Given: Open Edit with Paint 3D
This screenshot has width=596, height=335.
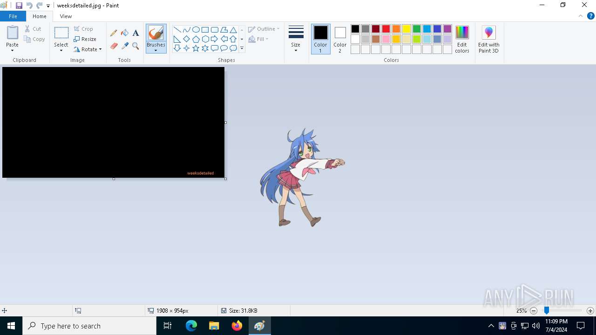Looking at the screenshot, I should (x=488, y=40).
